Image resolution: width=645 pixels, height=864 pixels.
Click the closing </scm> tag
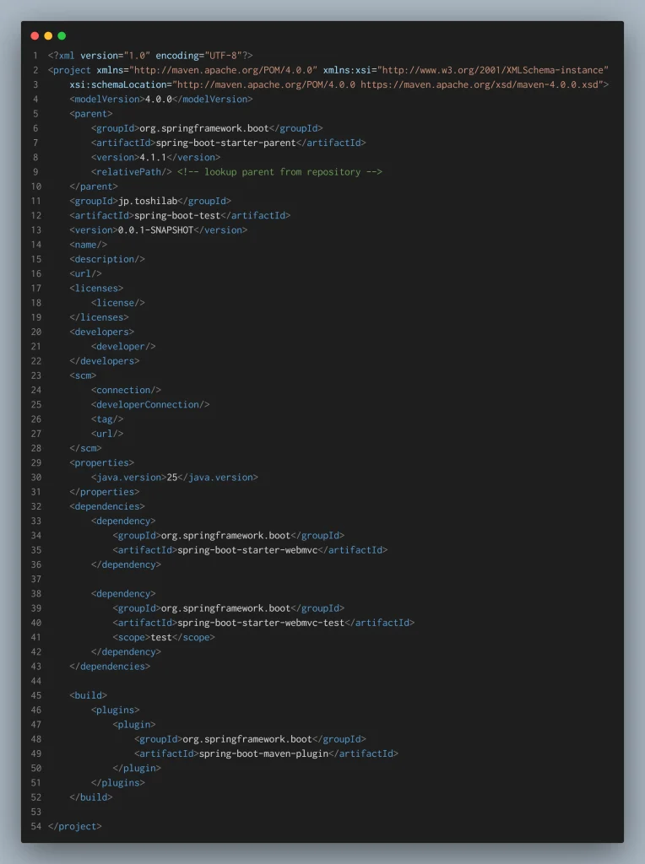[x=85, y=448]
